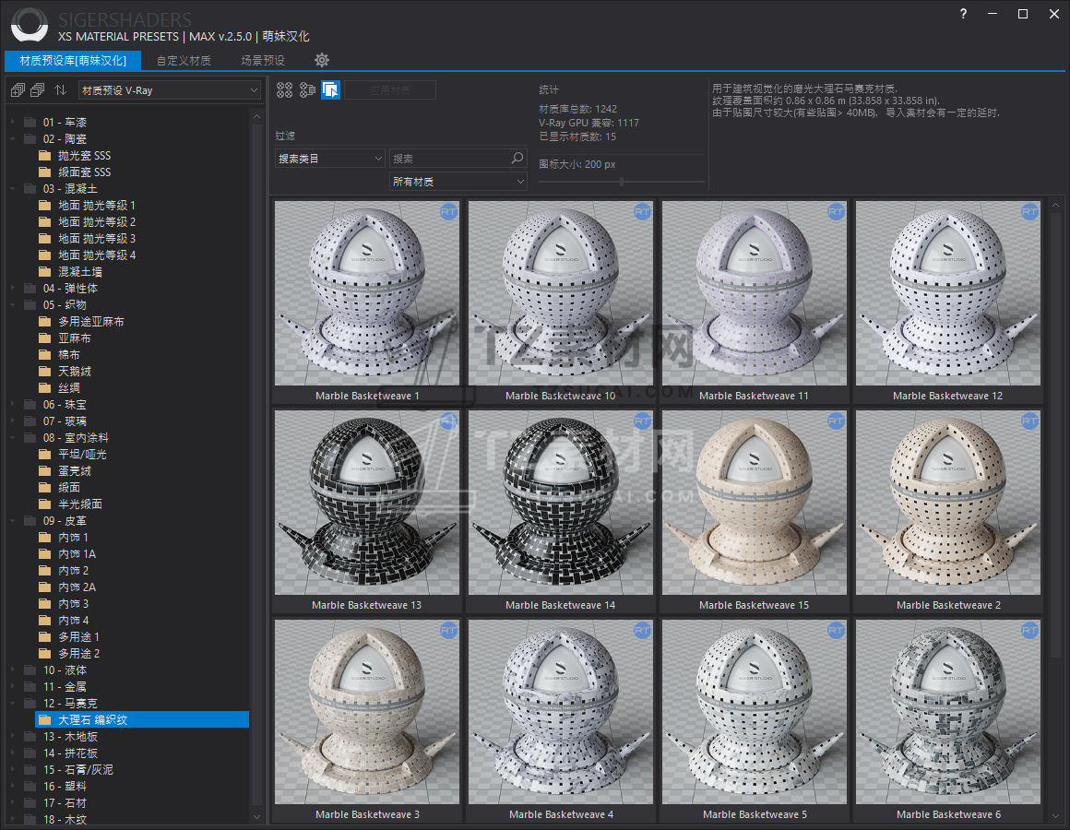Select the Marble Basketweave 13 thumbnail
Viewport: 1070px width, 830px height.
[366, 503]
